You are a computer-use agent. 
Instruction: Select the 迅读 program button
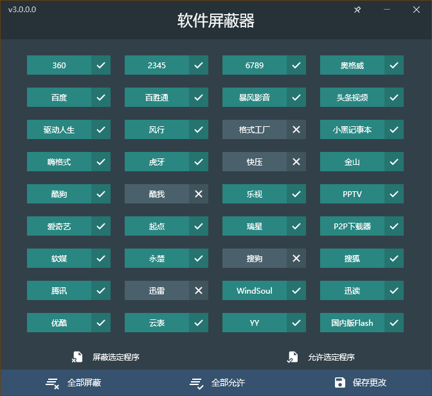click(x=352, y=290)
